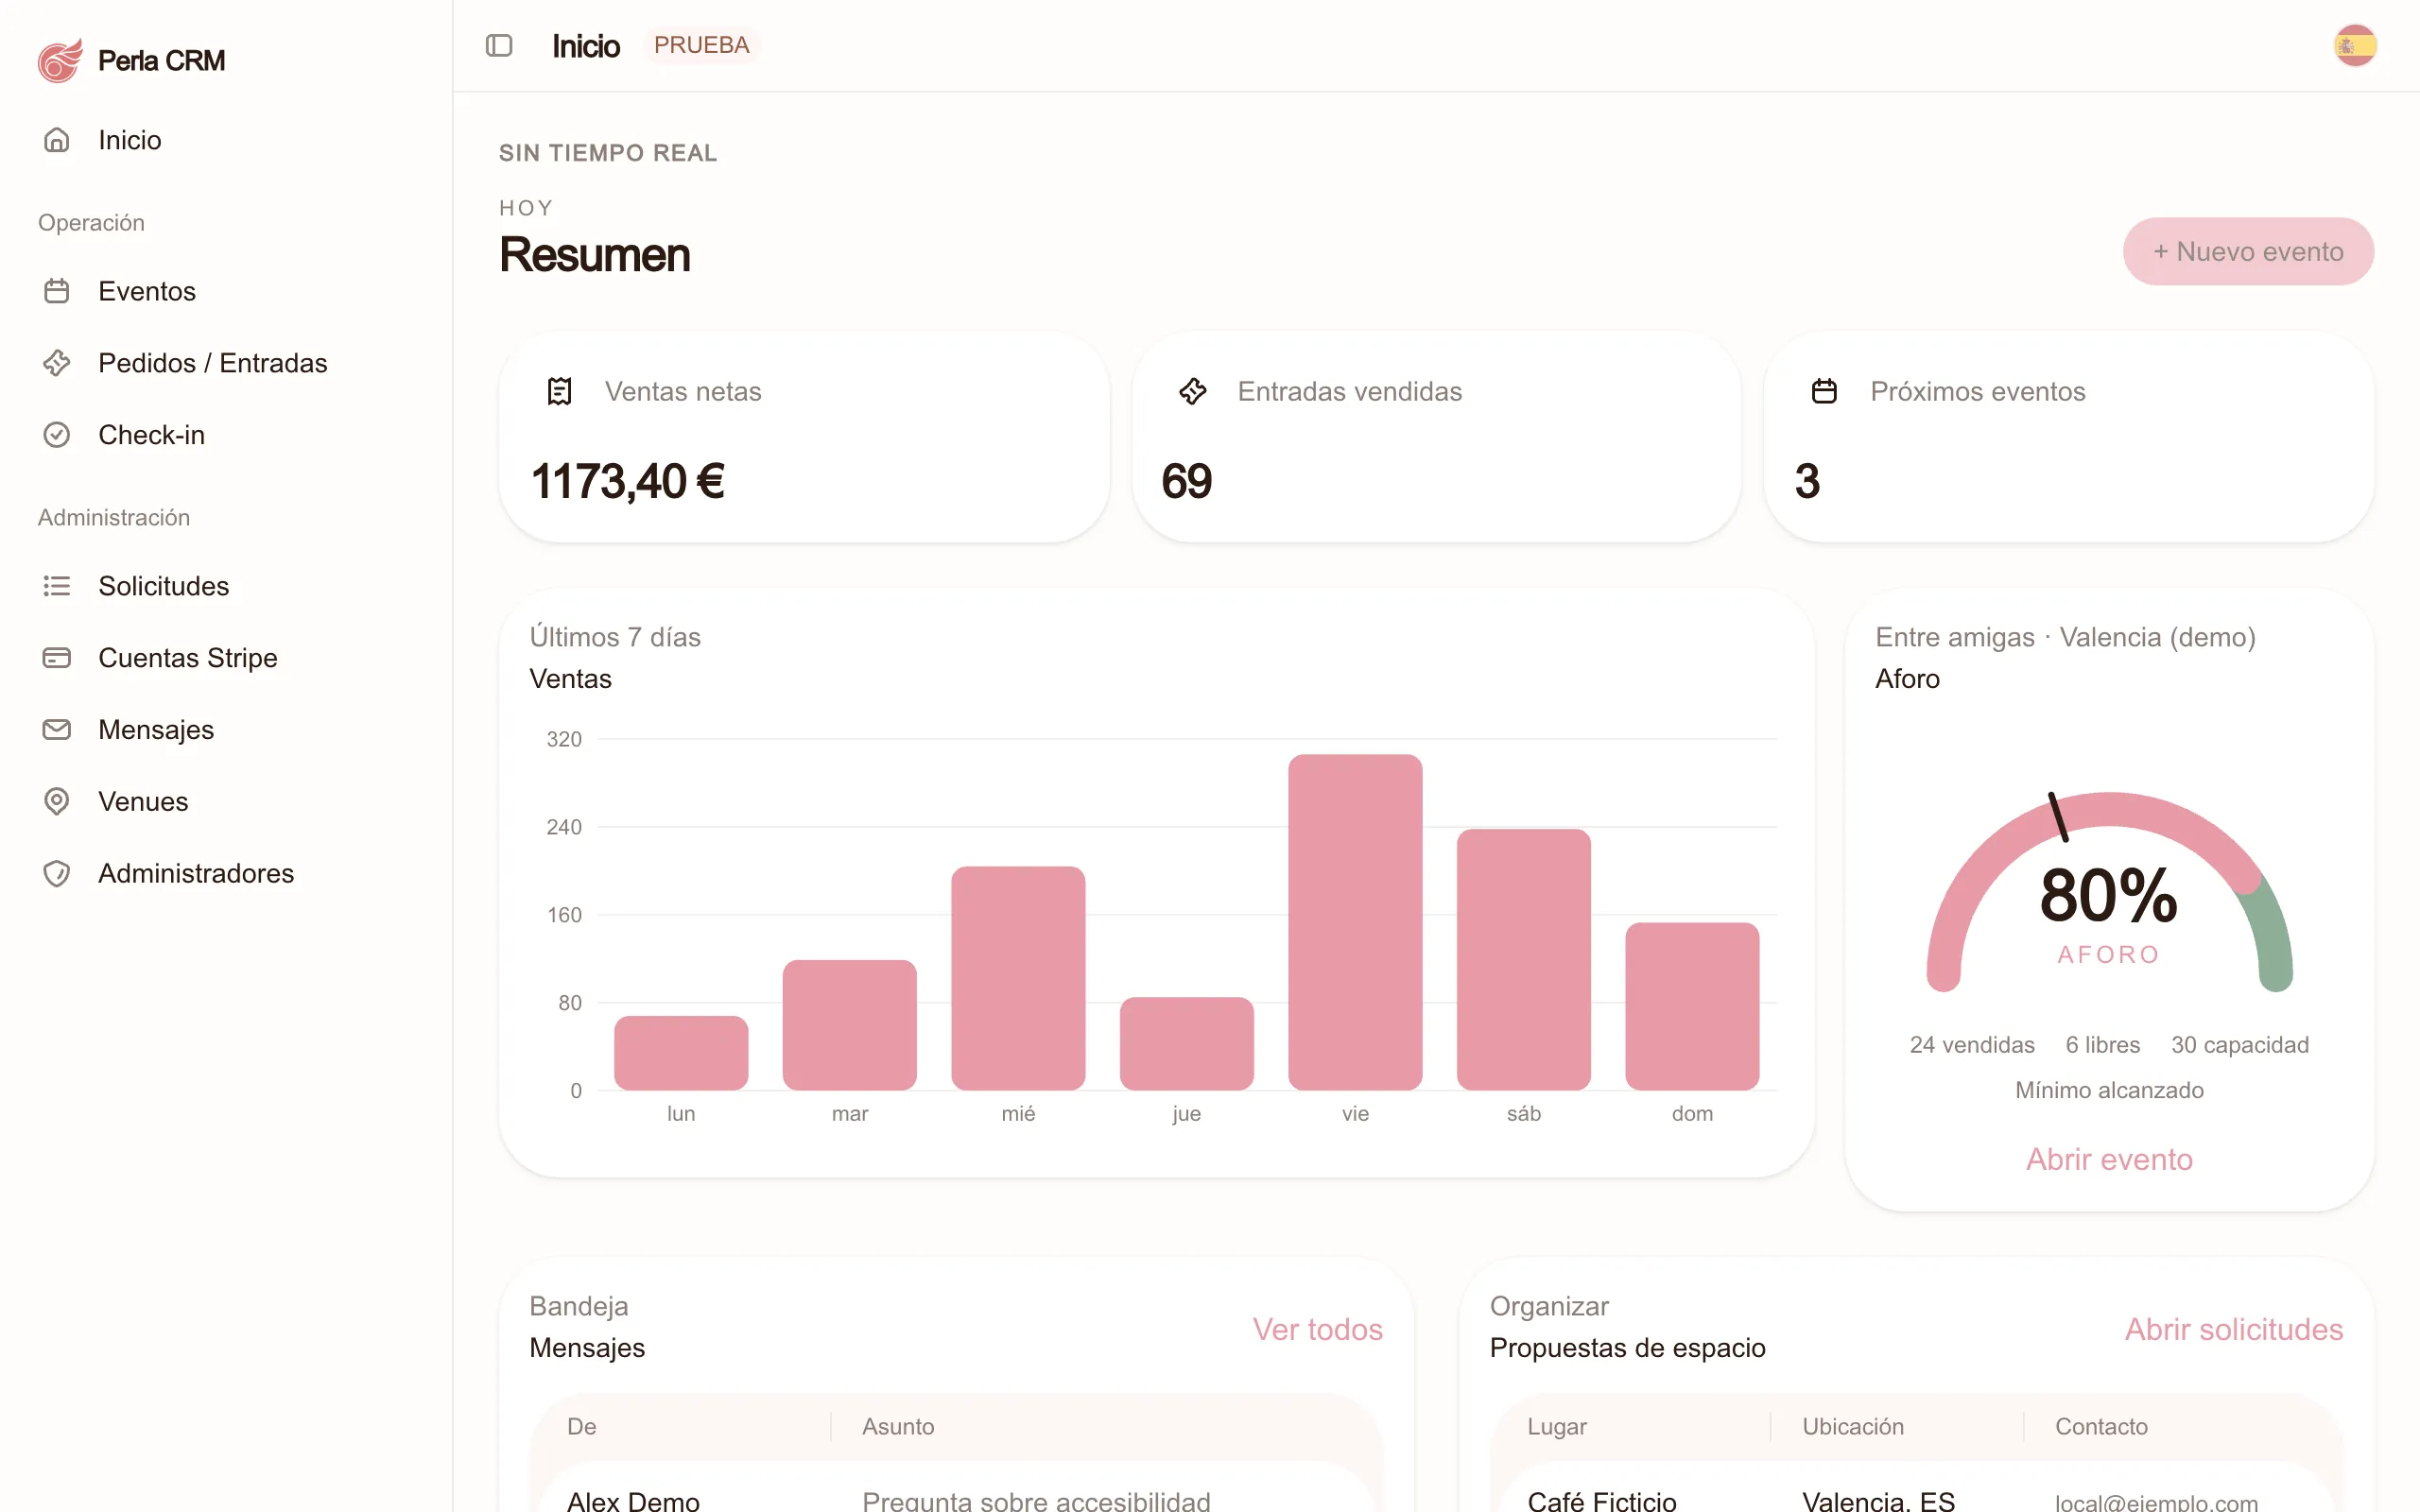Click the Ubicación column header
This screenshot has height=1512, width=2420.
click(1852, 1426)
